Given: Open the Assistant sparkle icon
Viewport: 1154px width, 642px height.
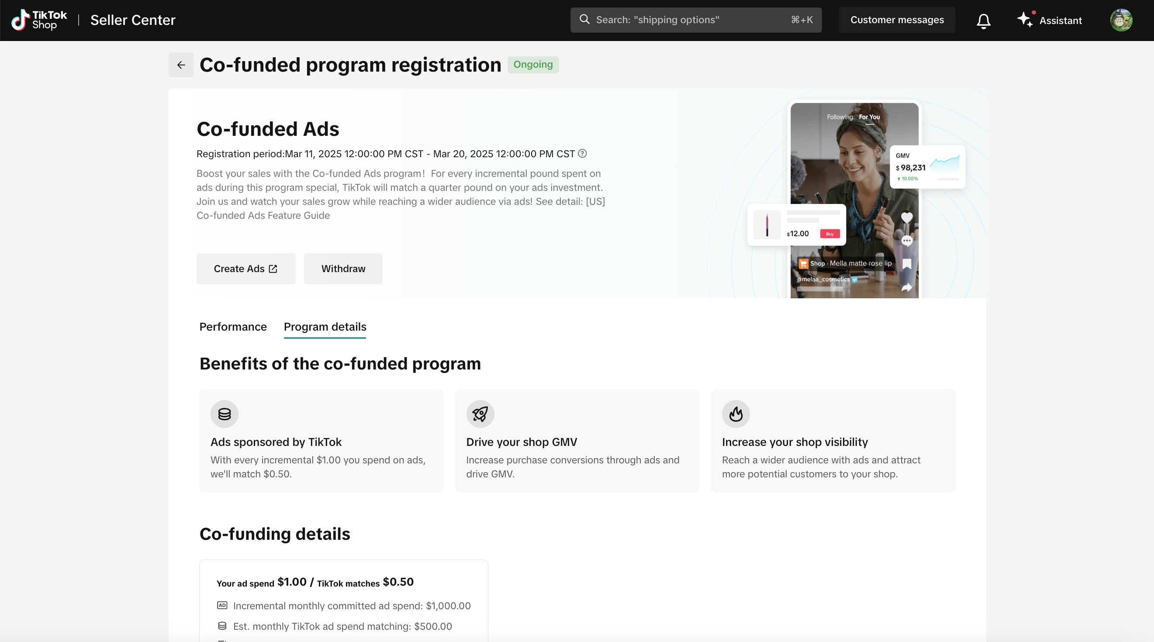Looking at the screenshot, I should 1025,20.
